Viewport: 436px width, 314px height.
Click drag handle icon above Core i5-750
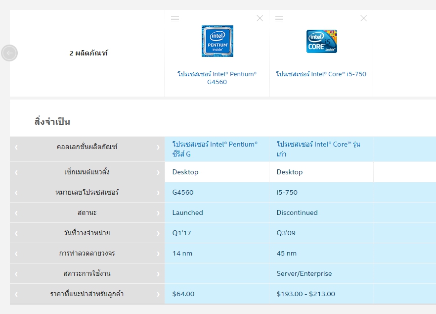[x=279, y=19]
